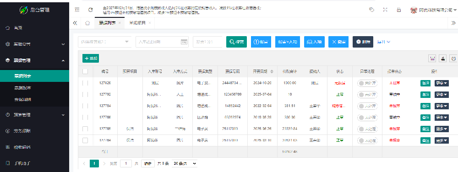The image size is (458, 172).
Task: Click the lock screen icon in top bar
Action: pyautogui.click(x=399, y=10)
